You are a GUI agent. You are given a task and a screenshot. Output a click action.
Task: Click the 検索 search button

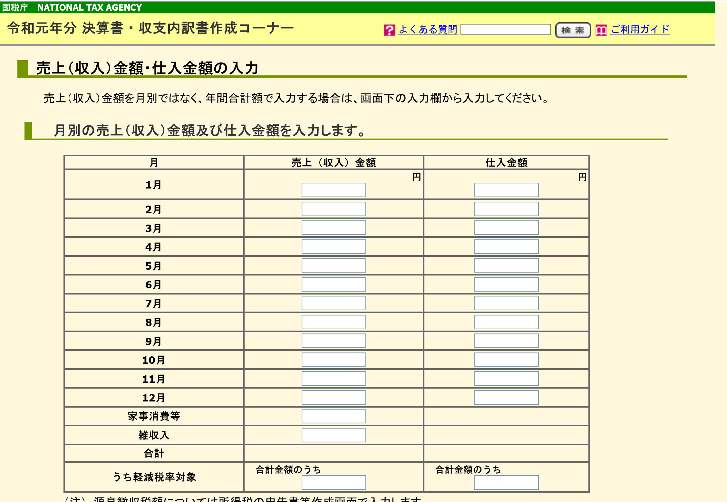pyautogui.click(x=573, y=30)
